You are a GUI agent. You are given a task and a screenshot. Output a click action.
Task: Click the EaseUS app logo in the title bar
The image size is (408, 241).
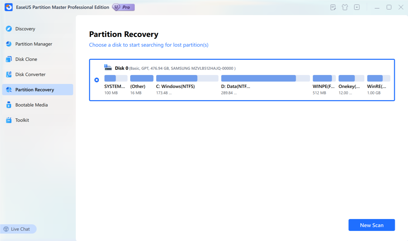pos(8,7)
